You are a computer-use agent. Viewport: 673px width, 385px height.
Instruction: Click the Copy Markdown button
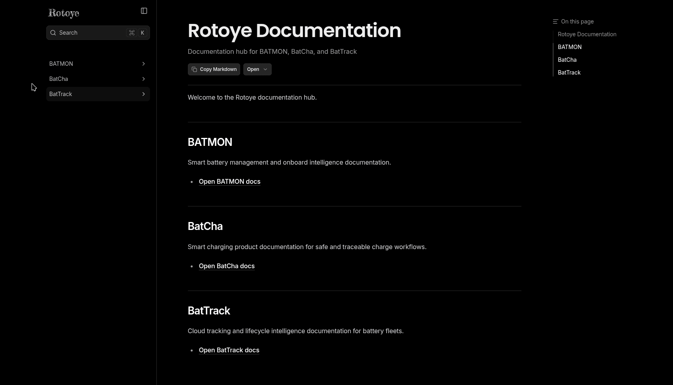214,69
